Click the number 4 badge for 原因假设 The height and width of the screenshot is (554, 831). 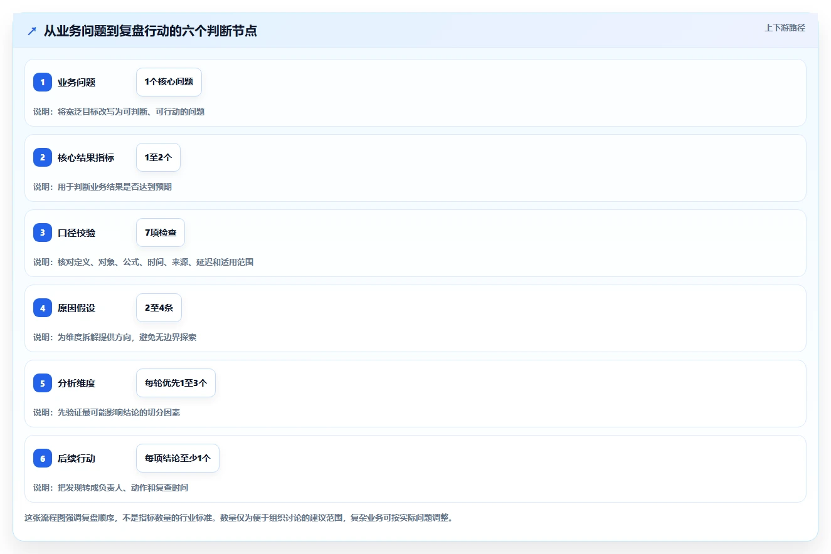pyautogui.click(x=43, y=308)
